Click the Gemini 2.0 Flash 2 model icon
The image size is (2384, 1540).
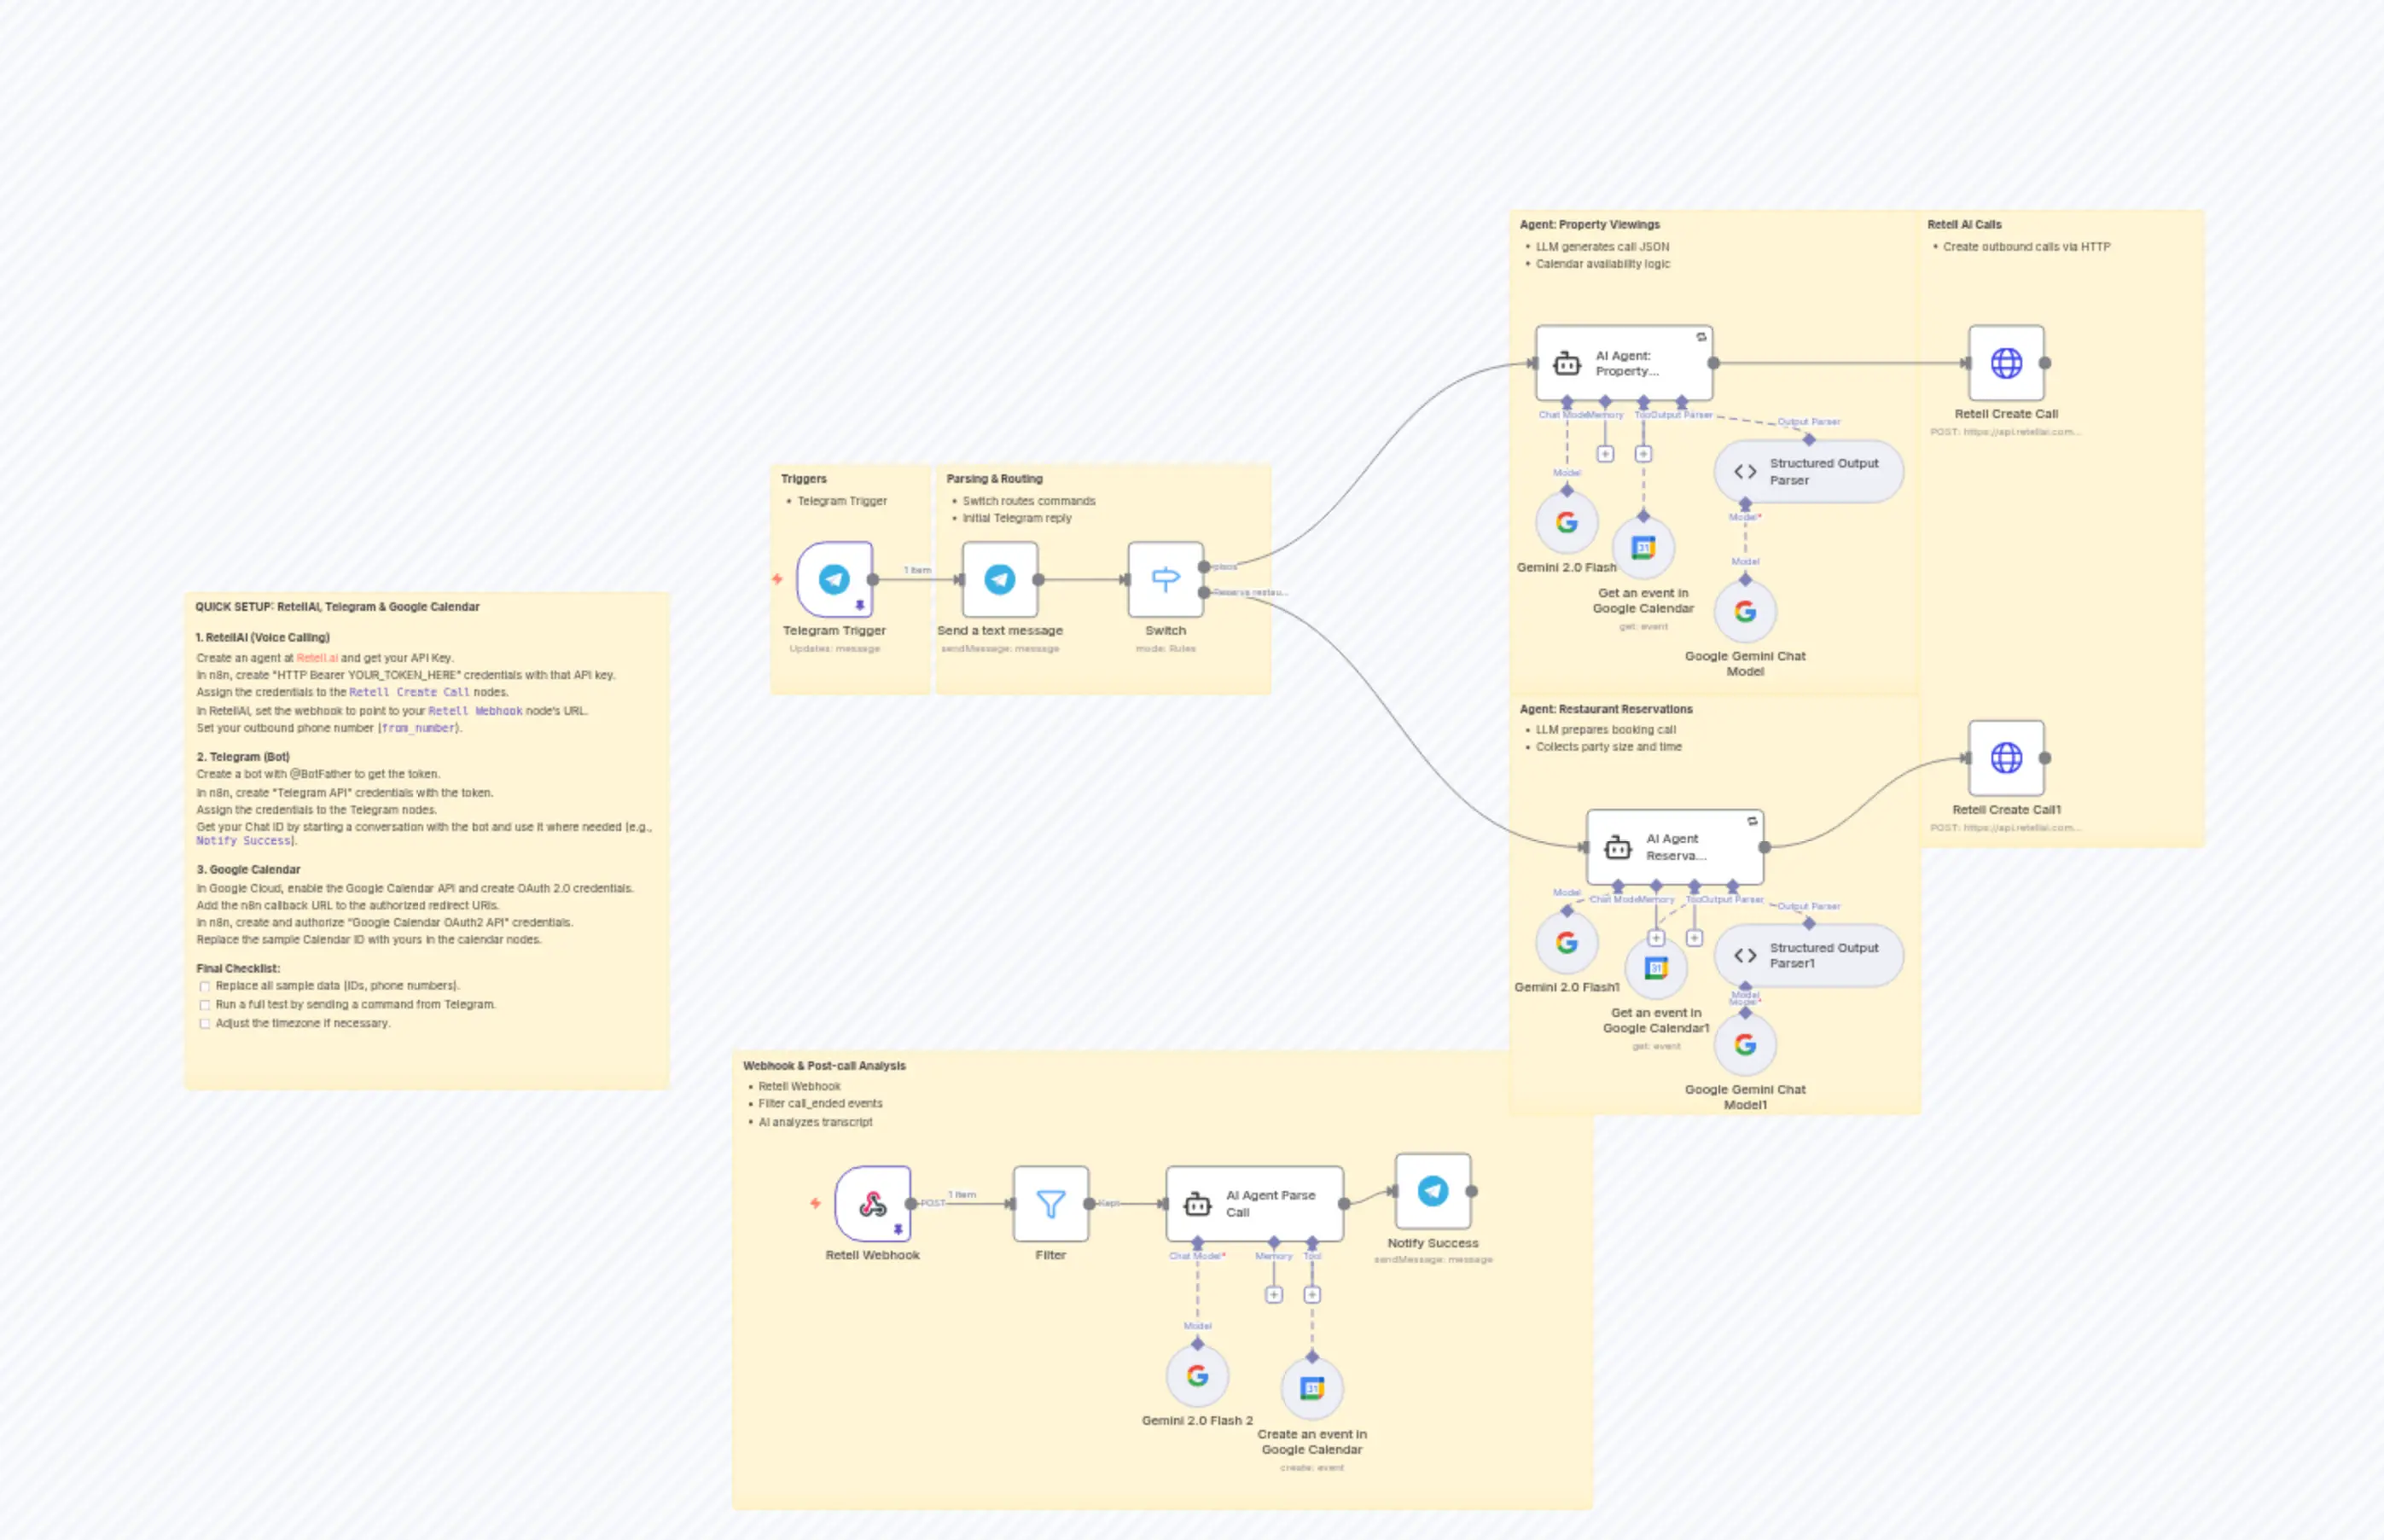(x=1197, y=1376)
